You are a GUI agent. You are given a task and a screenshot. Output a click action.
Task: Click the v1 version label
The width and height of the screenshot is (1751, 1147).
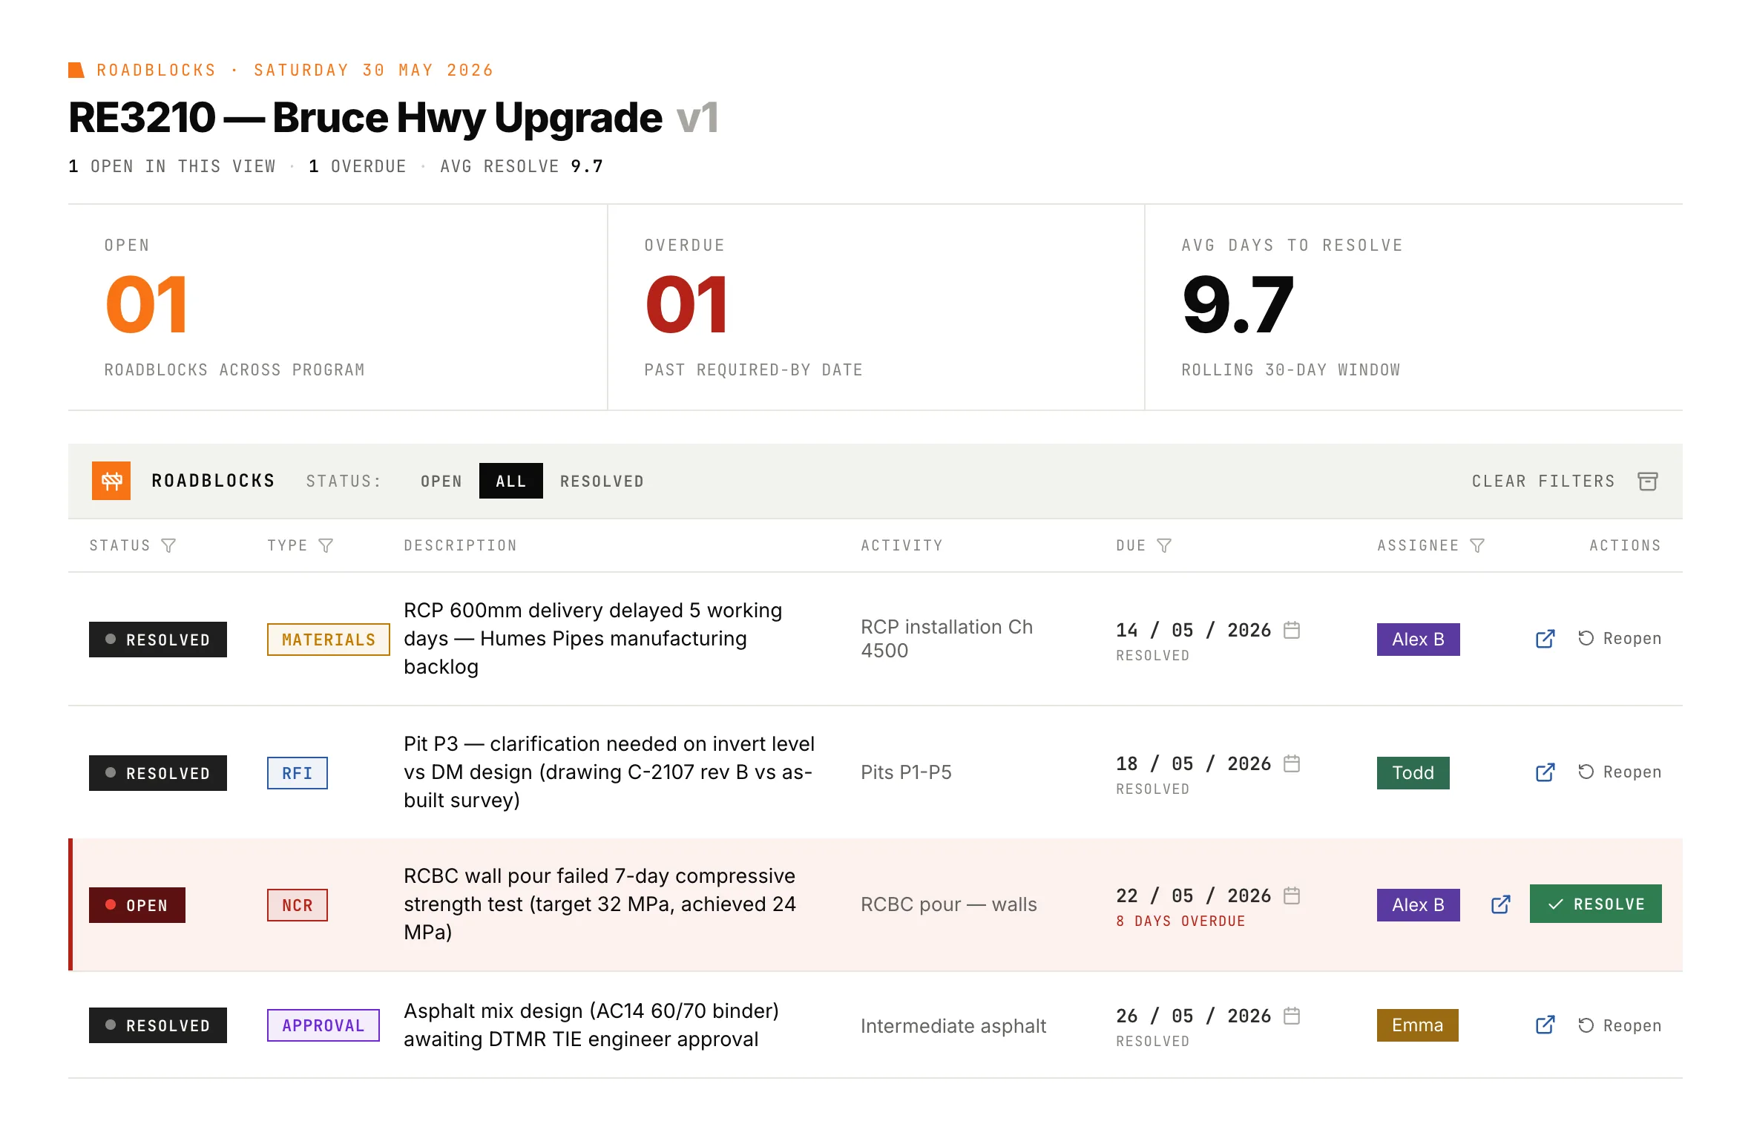click(697, 117)
